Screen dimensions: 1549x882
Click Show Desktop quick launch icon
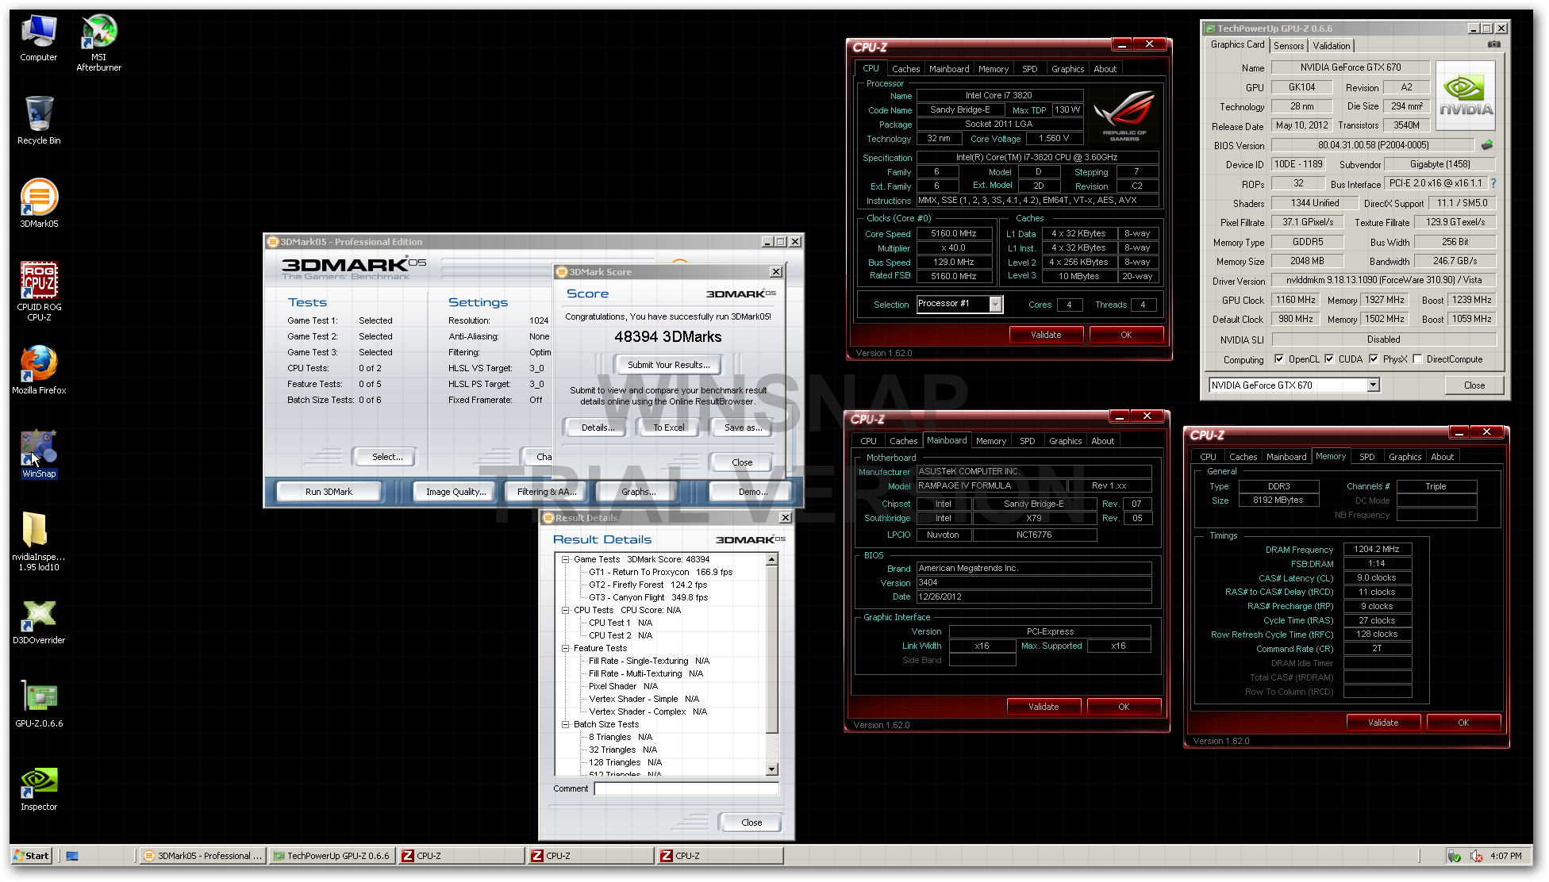72,856
